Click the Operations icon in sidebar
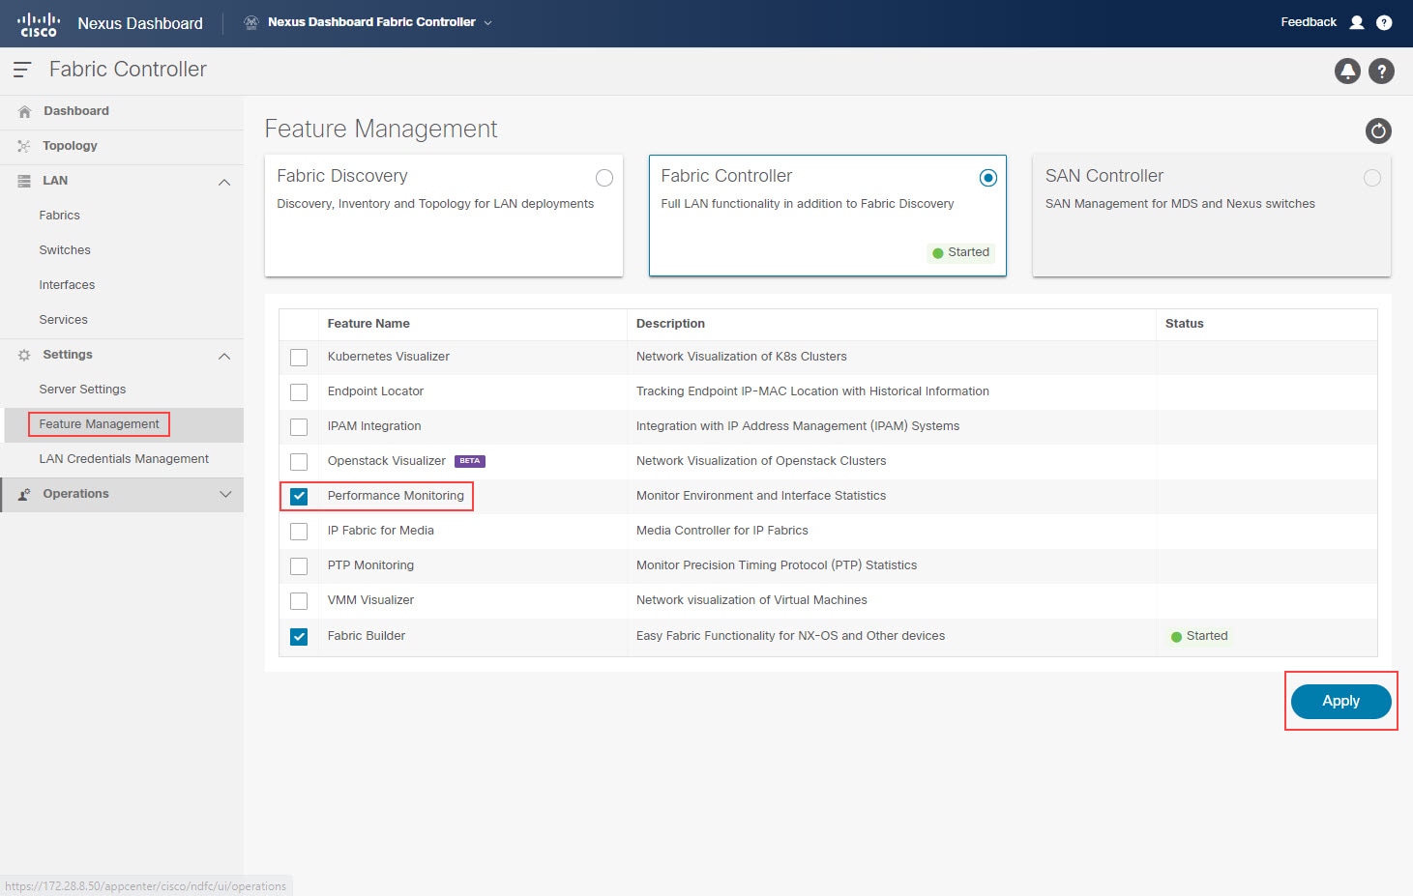This screenshot has width=1413, height=896. [24, 494]
